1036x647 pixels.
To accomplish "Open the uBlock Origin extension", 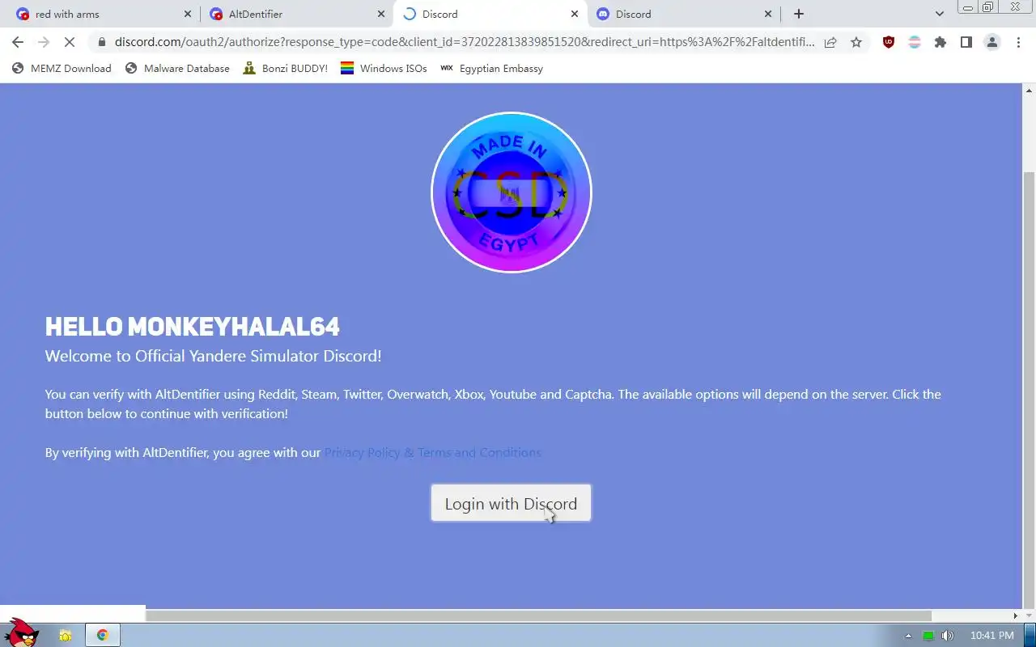I will pos(889,42).
